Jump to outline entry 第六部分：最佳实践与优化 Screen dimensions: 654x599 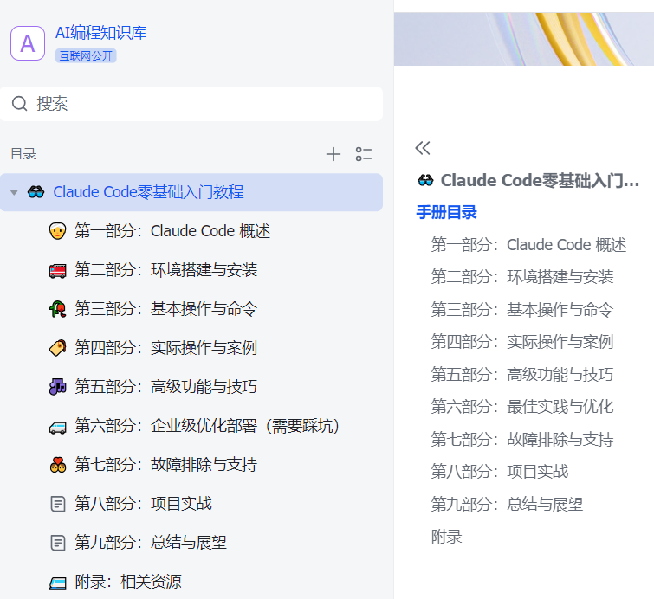521,407
